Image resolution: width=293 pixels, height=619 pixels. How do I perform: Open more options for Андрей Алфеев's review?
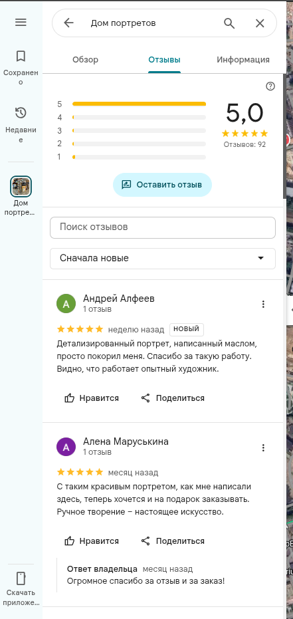[263, 304]
